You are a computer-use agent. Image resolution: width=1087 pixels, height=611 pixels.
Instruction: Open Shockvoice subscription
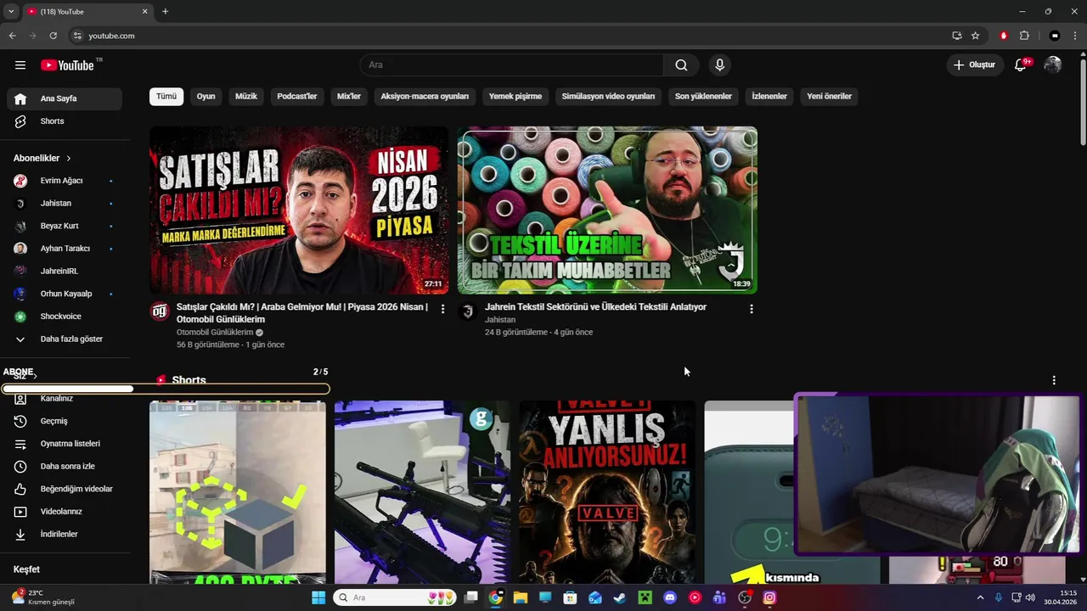pyautogui.click(x=65, y=317)
